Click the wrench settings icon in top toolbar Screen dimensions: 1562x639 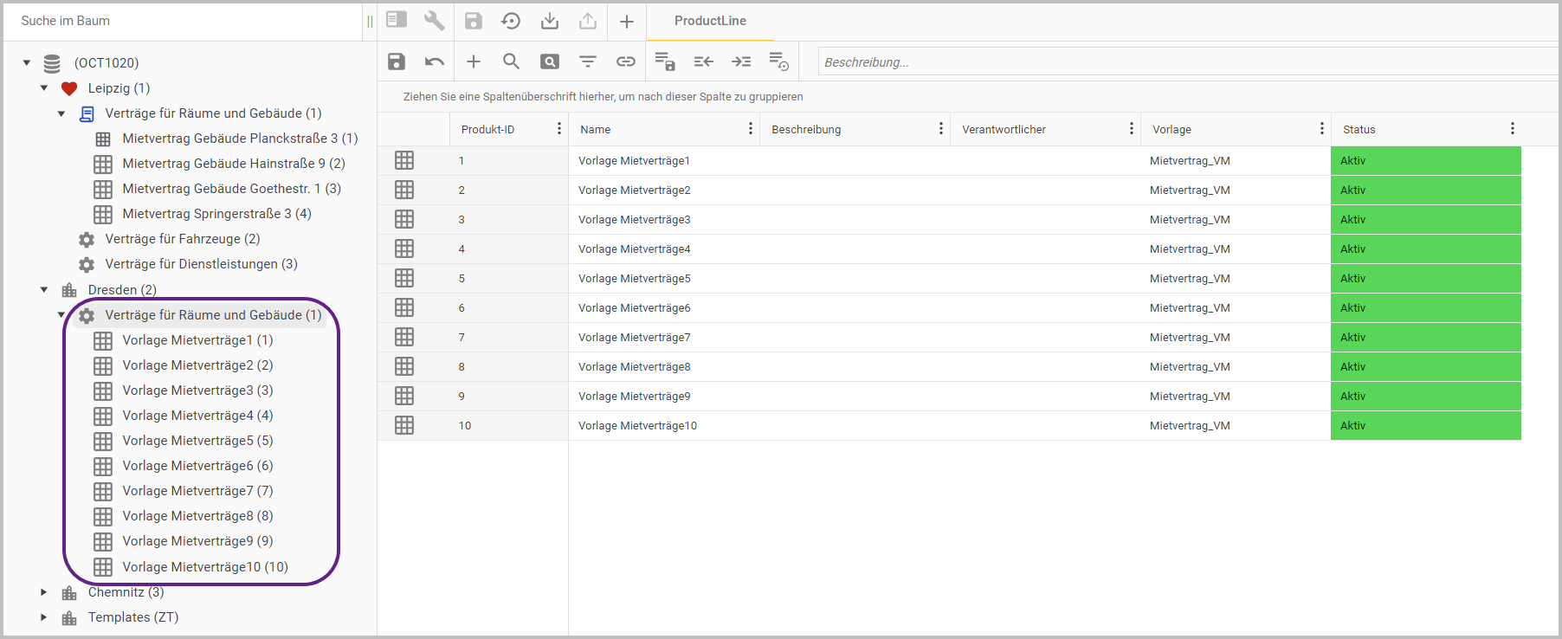pyautogui.click(x=434, y=21)
